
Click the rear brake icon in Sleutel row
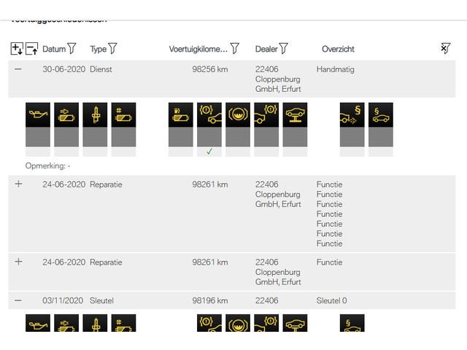[x=266, y=323]
